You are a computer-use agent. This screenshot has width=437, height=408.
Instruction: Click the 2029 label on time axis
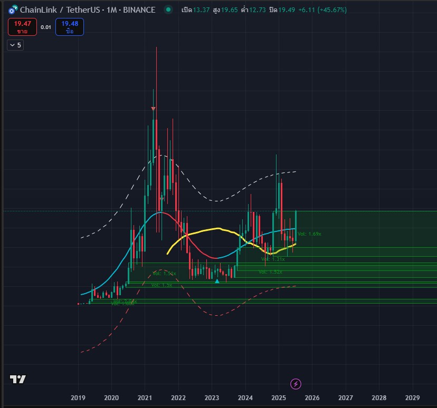tap(413, 397)
